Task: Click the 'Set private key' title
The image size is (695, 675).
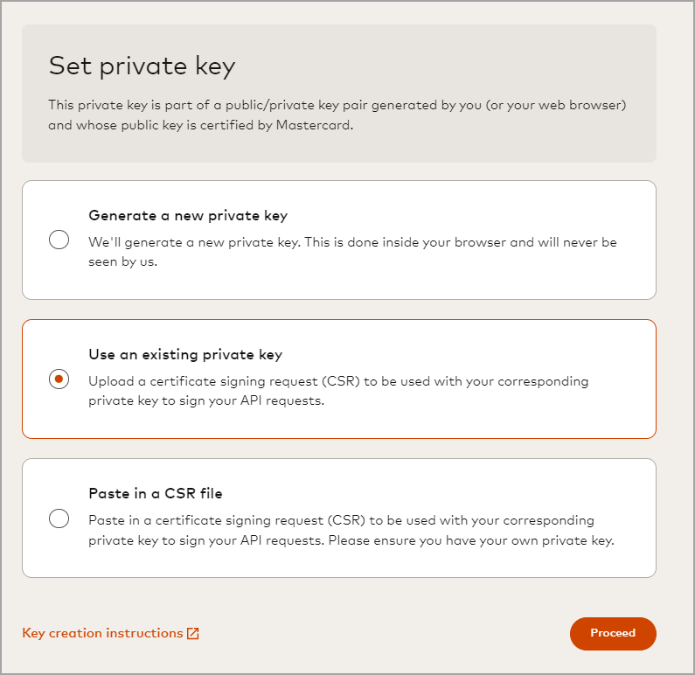Action: point(142,66)
